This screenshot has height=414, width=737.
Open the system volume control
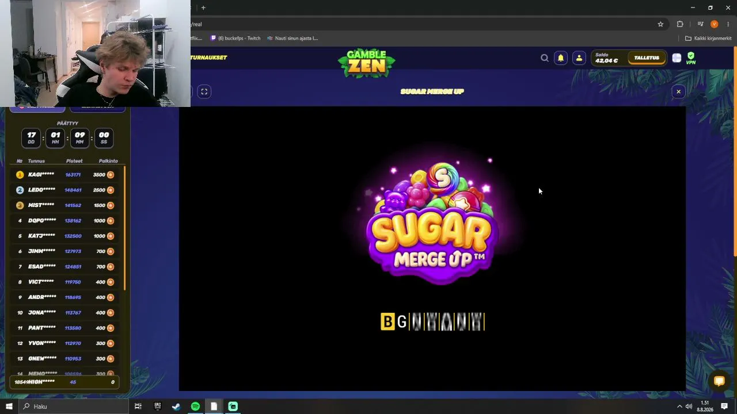tap(689, 407)
